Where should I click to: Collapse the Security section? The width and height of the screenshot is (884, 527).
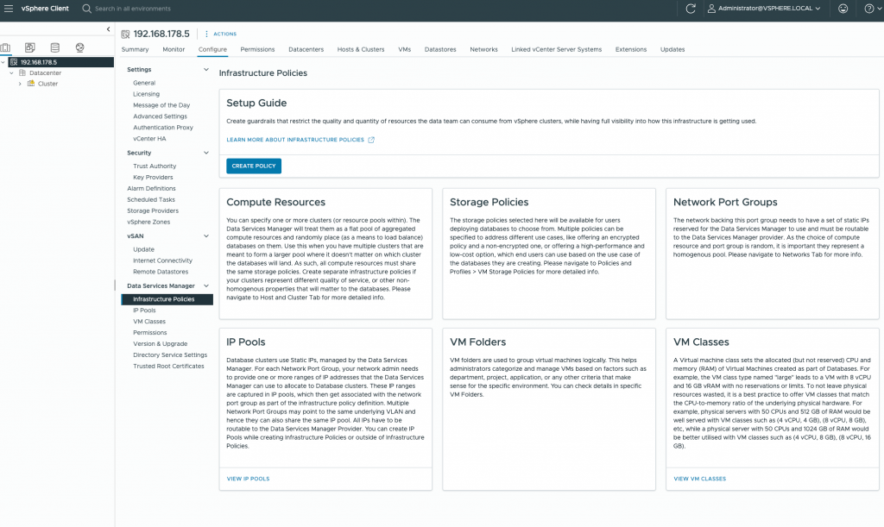pyautogui.click(x=205, y=153)
